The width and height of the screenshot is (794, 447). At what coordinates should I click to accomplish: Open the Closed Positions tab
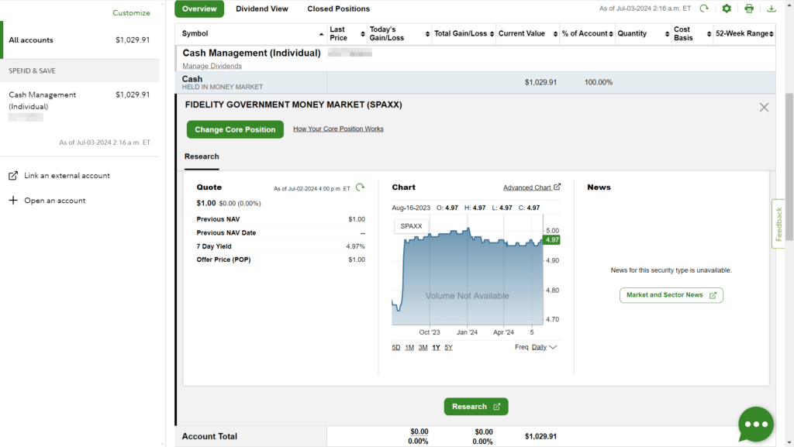(x=338, y=9)
